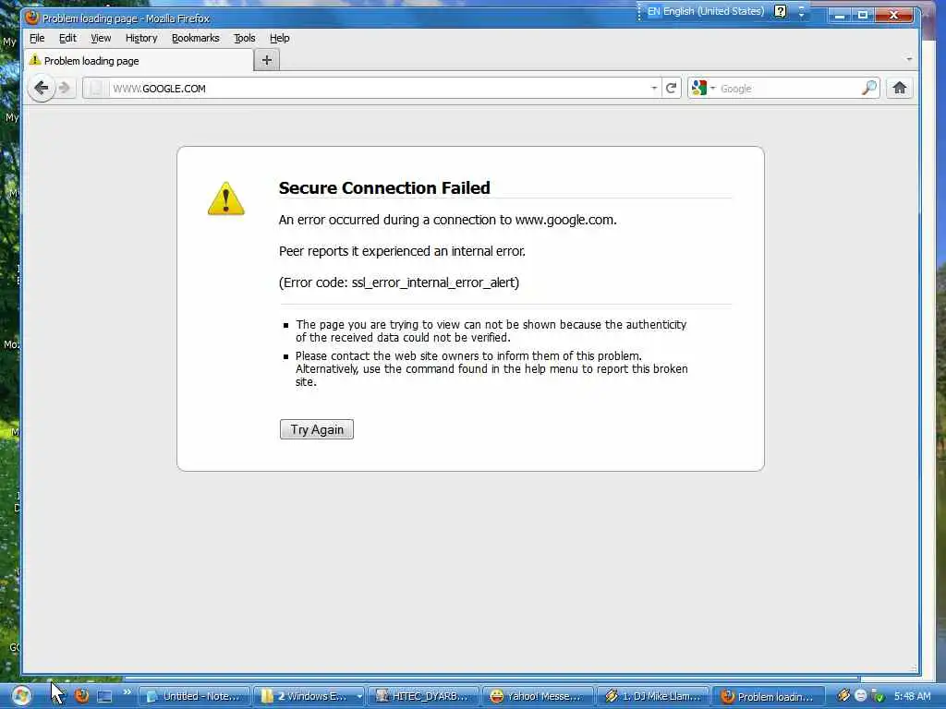Open the 2 Windows Explorer taskbar group
The image size is (946, 709).
point(309,696)
